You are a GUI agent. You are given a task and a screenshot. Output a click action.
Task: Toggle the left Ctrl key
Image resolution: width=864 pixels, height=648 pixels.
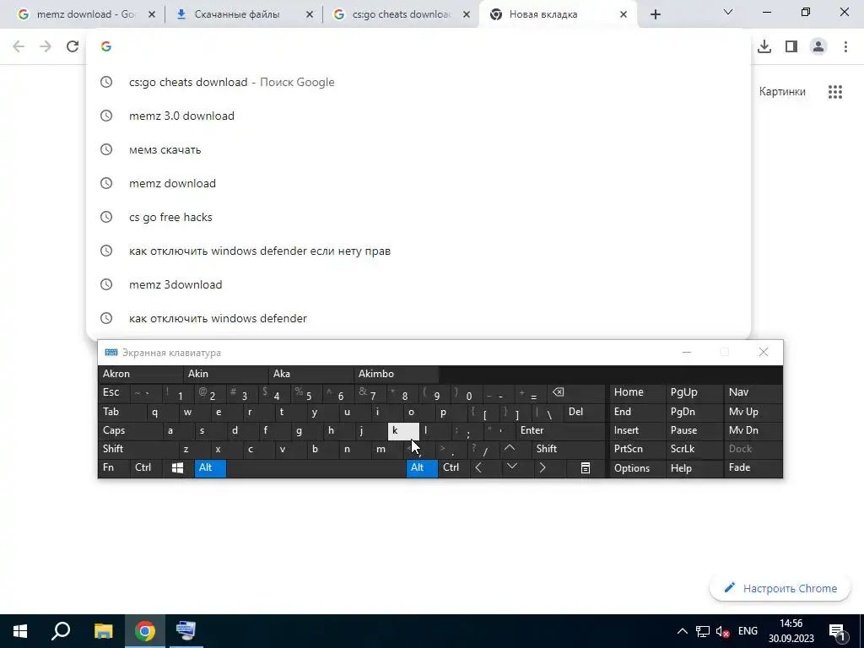click(x=146, y=467)
